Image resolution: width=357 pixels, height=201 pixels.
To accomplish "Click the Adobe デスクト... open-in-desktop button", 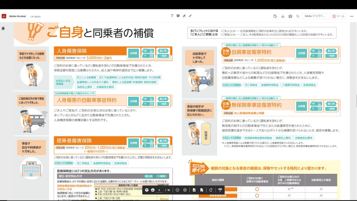I will point(316,16).
